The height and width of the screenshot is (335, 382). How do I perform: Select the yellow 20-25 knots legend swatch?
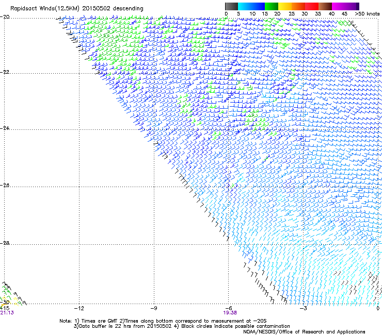click(x=285, y=6)
